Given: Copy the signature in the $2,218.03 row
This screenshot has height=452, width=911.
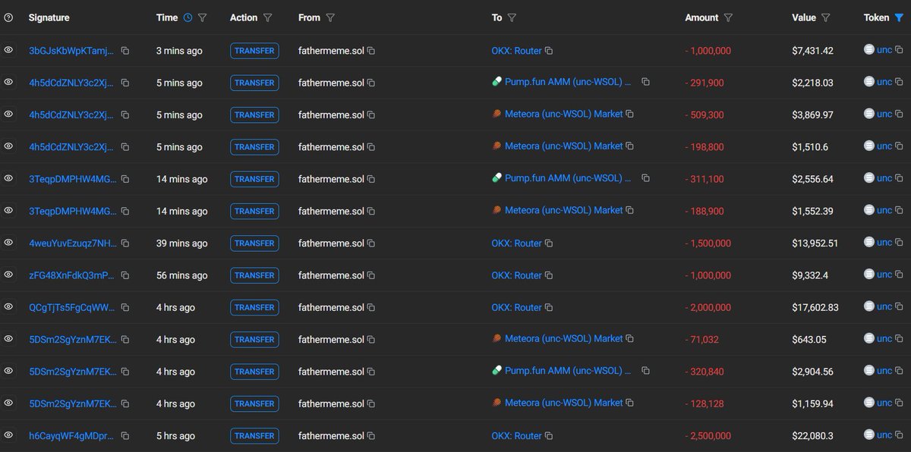Looking at the screenshot, I should pyautogui.click(x=125, y=83).
